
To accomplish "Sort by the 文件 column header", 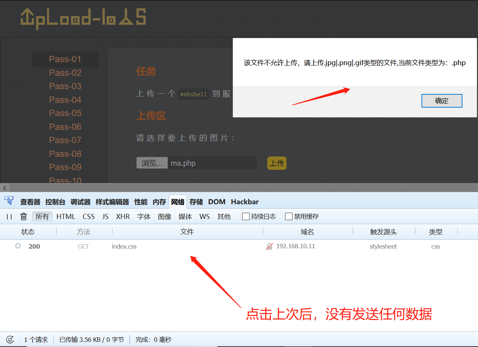I will (x=187, y=232).
